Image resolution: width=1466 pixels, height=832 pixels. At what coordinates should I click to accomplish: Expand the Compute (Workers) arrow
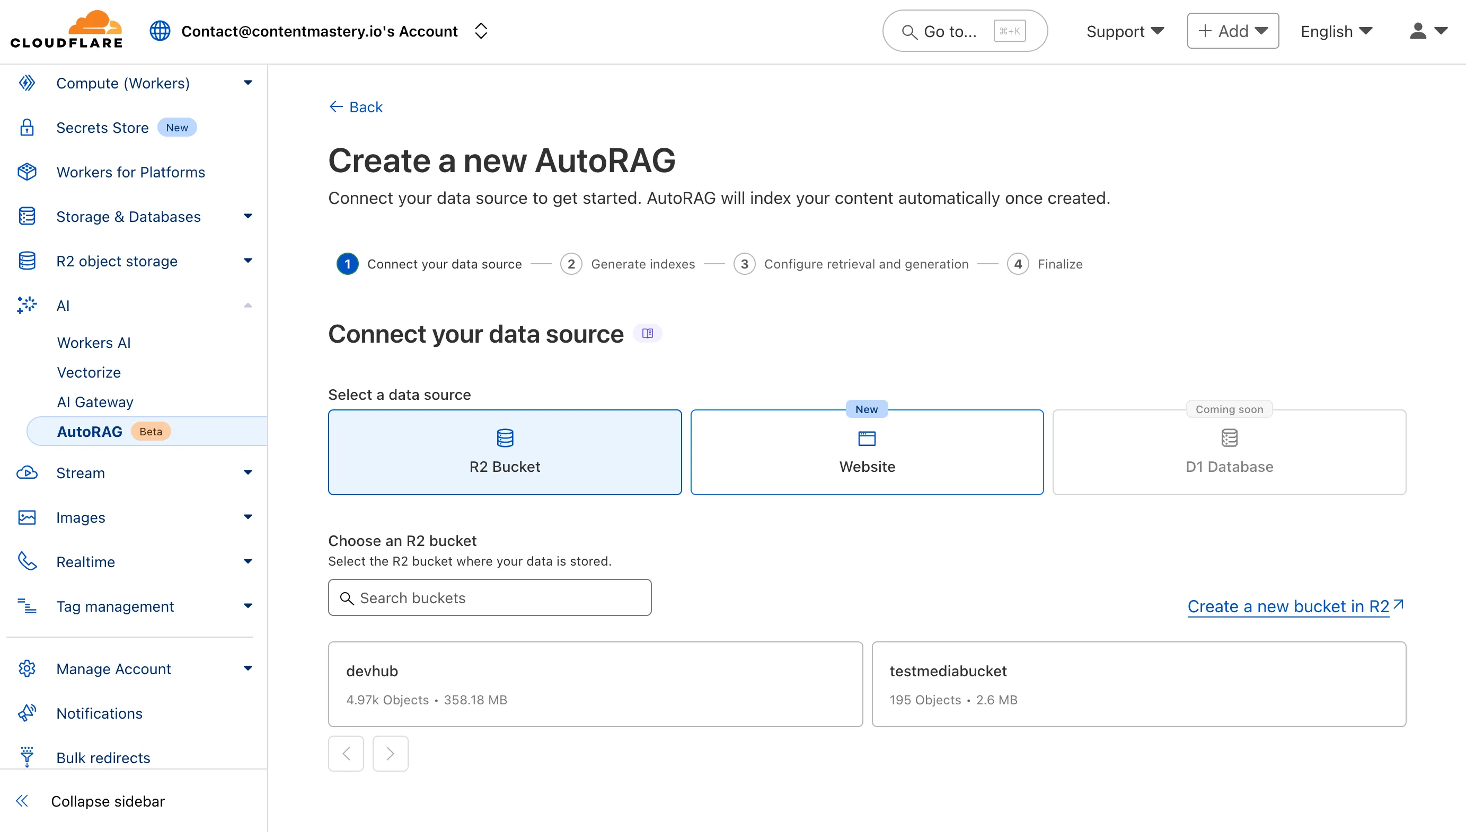click(248, 84)
